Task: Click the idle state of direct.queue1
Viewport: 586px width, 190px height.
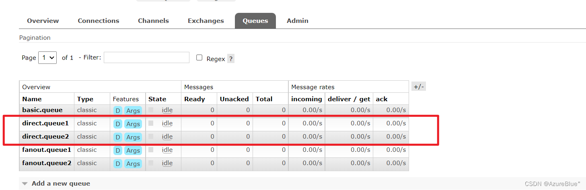Action: pyautogui.click(x=167, y=123)
